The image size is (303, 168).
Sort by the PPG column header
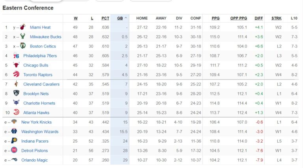pos(215,18)
